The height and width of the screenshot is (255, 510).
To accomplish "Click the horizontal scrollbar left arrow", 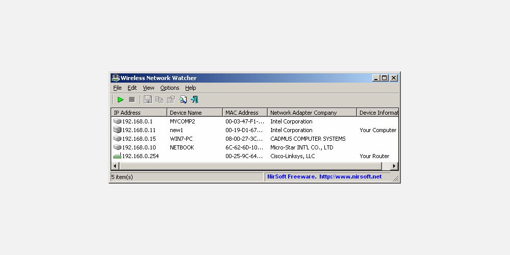I will click(115, 166).
